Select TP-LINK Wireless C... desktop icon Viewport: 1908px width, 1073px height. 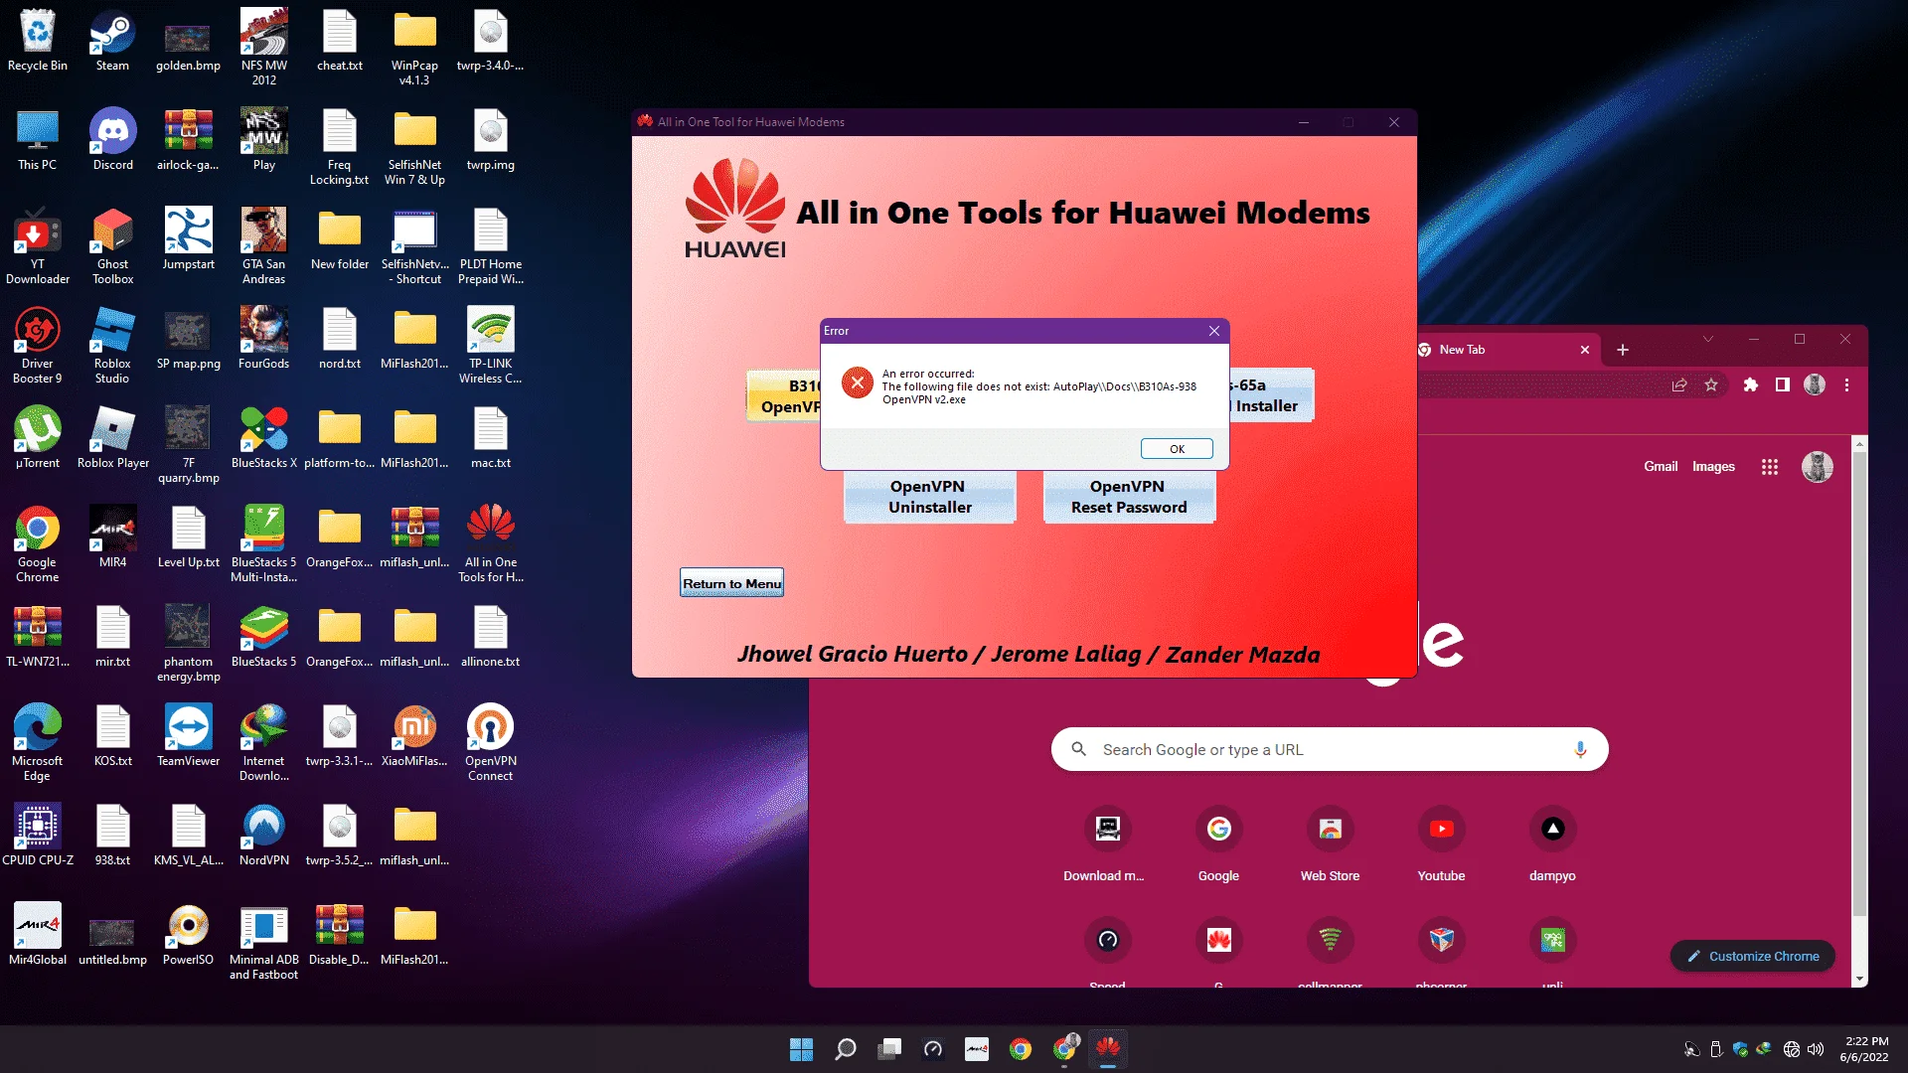tap(490, 345)
